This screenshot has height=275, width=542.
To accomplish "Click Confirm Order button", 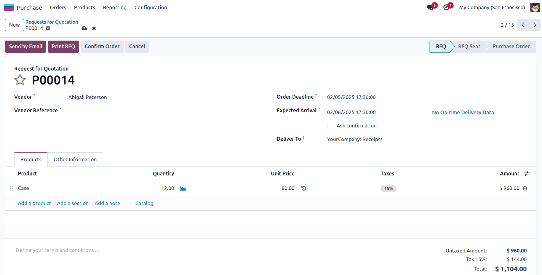I will 102,47.
